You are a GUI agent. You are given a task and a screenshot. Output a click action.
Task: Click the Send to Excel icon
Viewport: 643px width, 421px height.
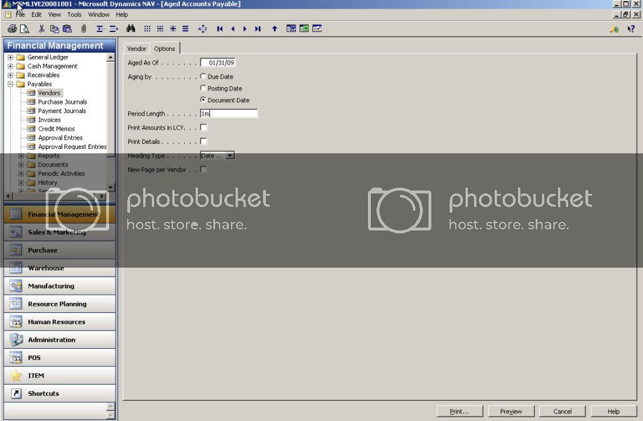[304, 29]
